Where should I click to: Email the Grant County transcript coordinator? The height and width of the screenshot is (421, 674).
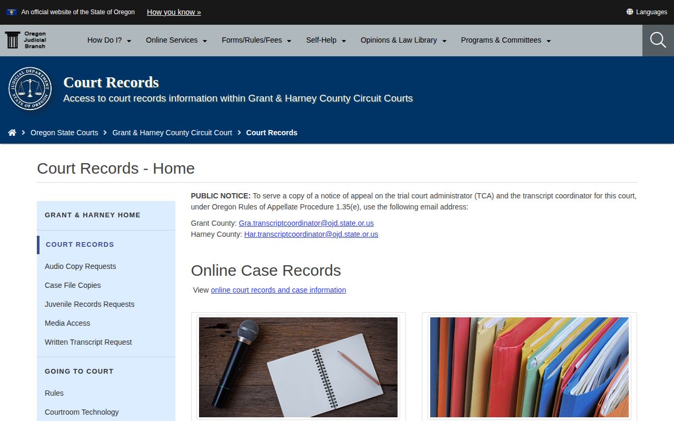point(306,223)
